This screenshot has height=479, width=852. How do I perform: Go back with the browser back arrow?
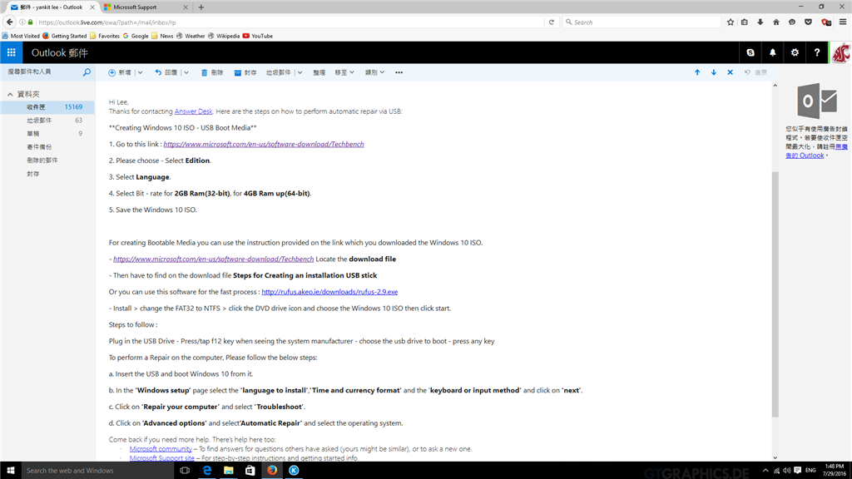9,22
